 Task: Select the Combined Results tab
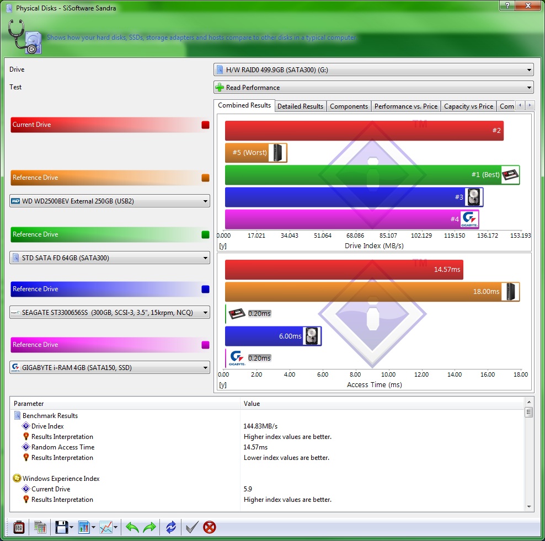tap(244, 105)
